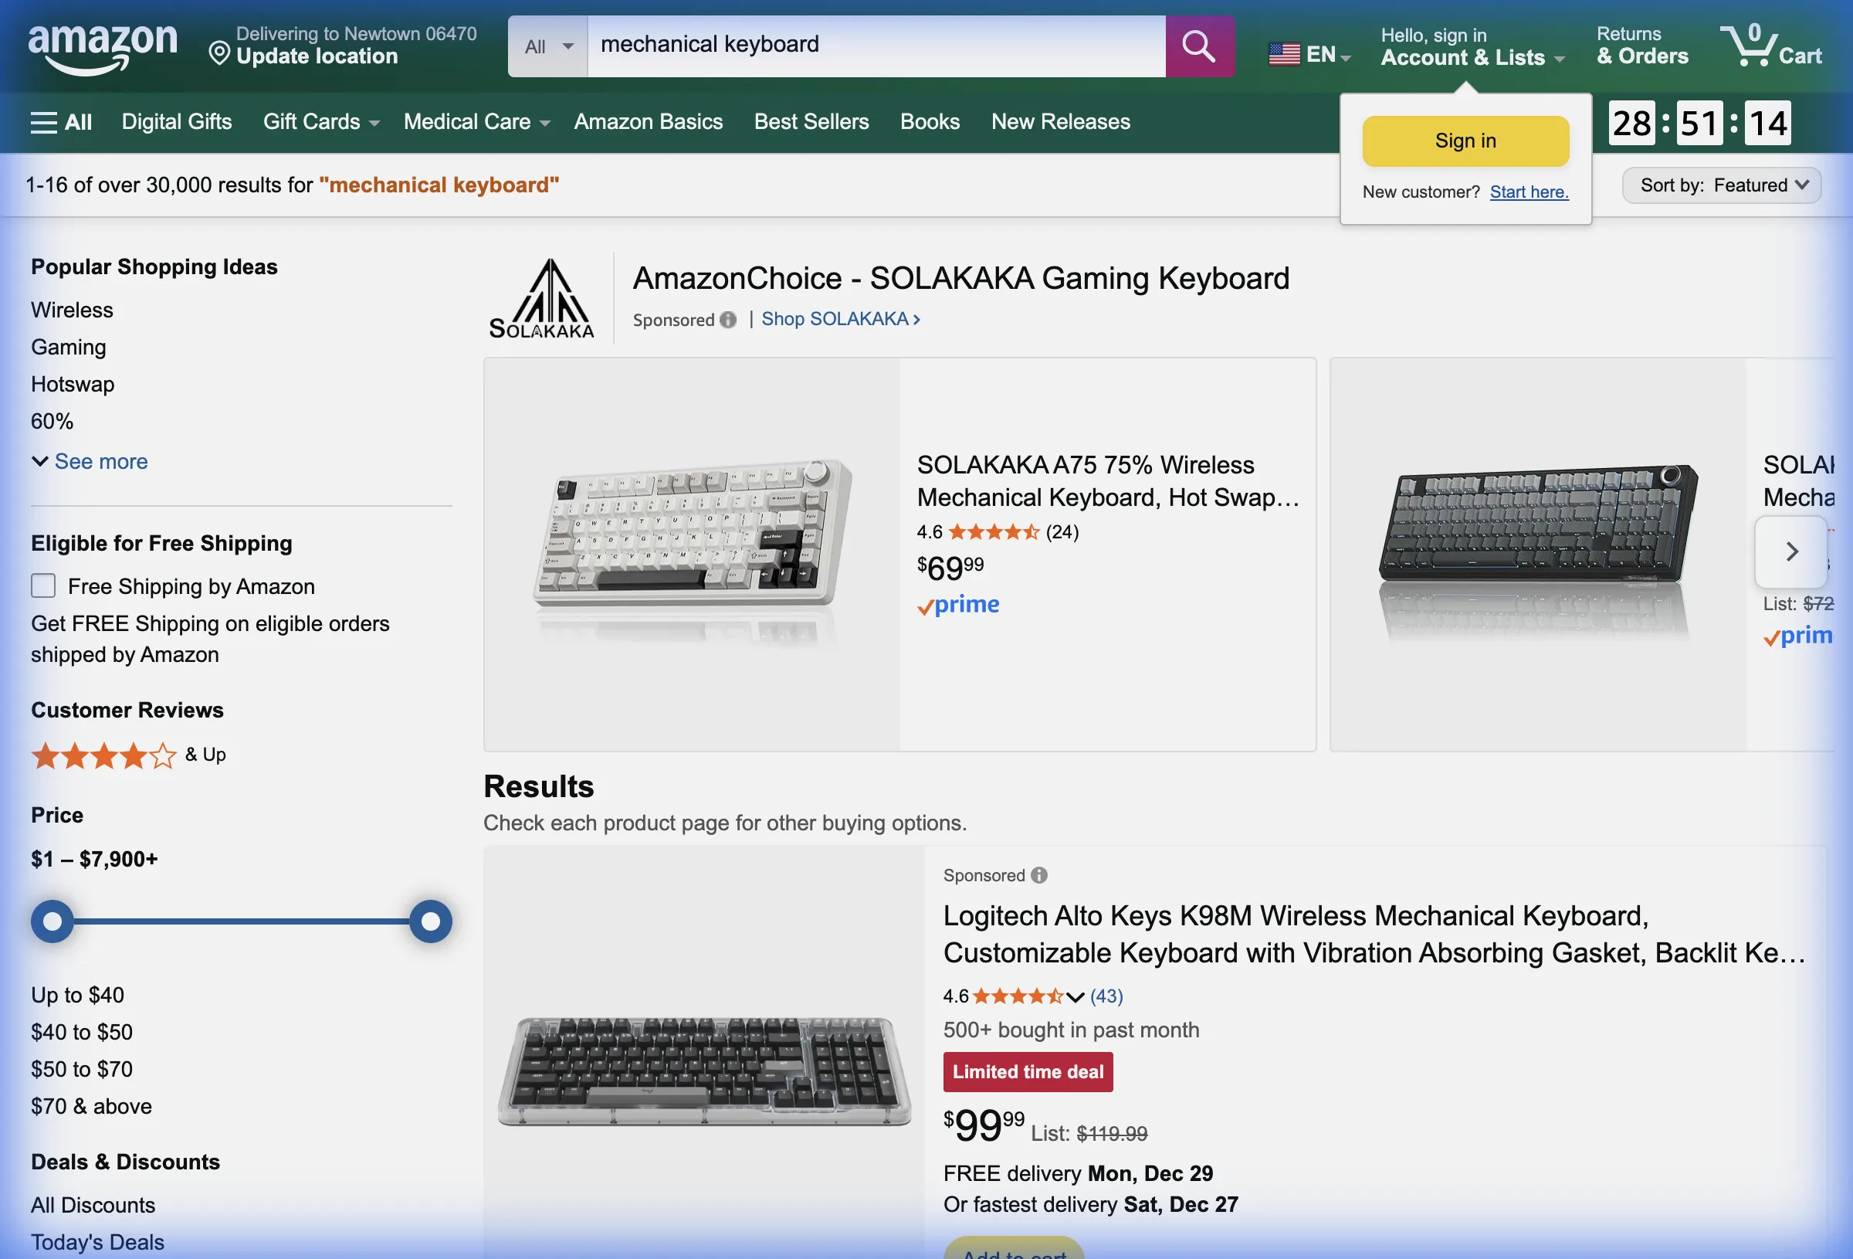Enable Free Shipping by Amazon filter
The height and width of the screenshot is (1259, 1853).
click(43, 585)
